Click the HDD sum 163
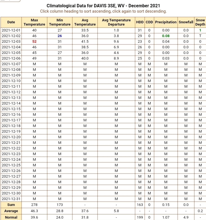The height and width of the screenshot is (220, 206). pos(140,205)
